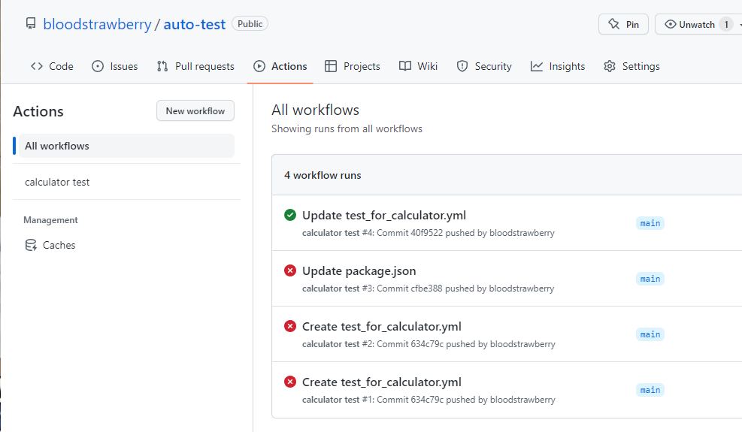This screenshot has height=432, width=742.
Task: Click the Code brackets icon
Action: (x=37, y=66)
